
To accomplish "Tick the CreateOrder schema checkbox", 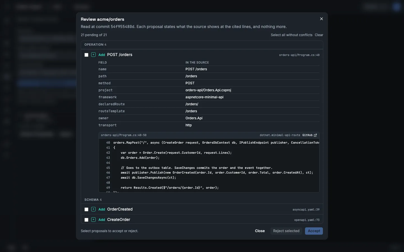I will pyautogui.click(x=86, y=220).
